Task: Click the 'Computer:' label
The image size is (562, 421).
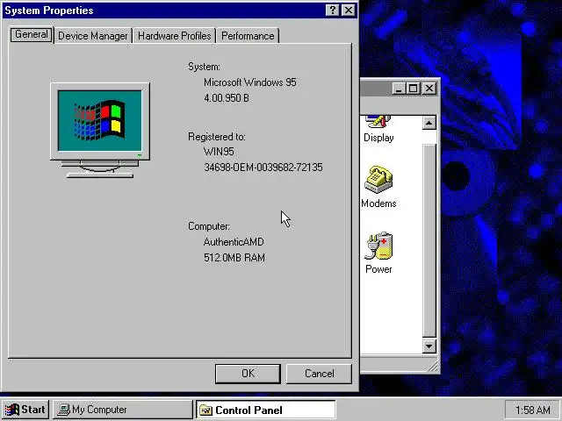Action: click(209, 226)
